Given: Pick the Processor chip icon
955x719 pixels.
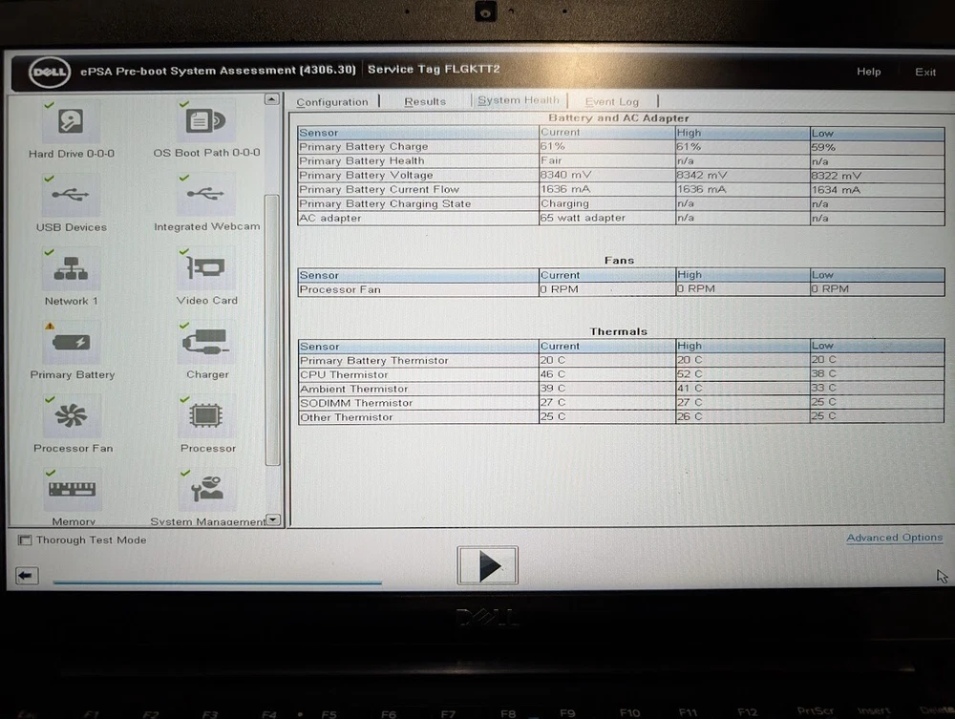Looking at the screenshot, I should (x=206, y=416).
